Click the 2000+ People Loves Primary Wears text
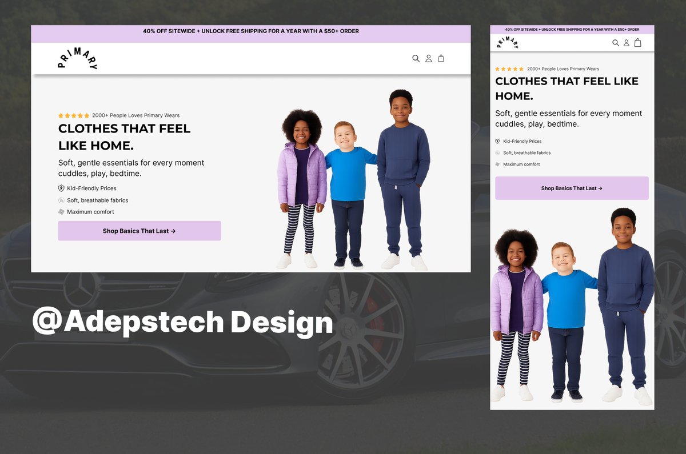686x454 pixels. click(x=135, y=115)
